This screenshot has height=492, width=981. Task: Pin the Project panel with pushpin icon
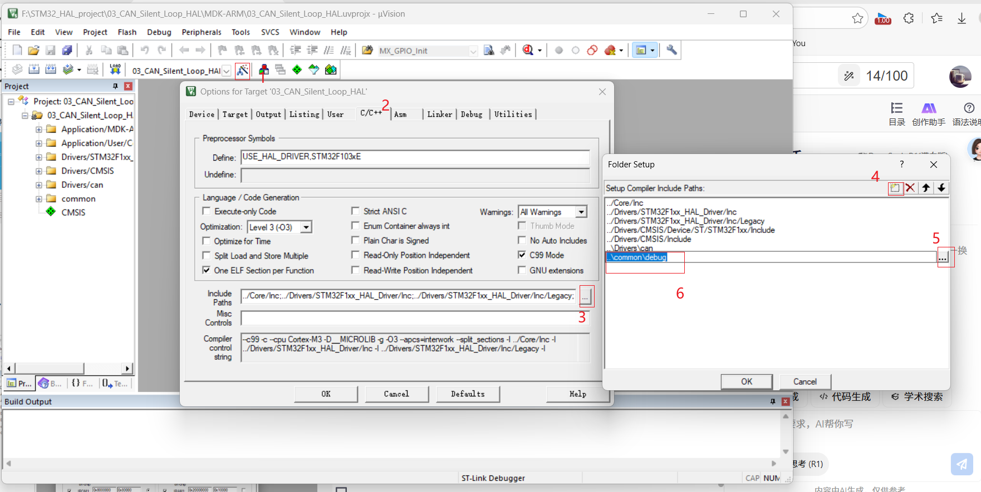(x=115, y=86)
